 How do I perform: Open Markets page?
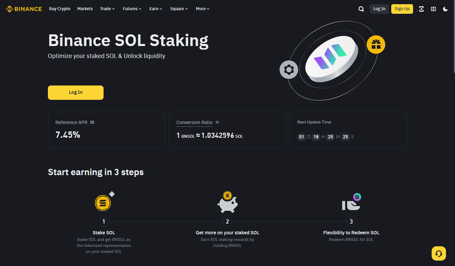pyautogui.click(x=85, y=9)
